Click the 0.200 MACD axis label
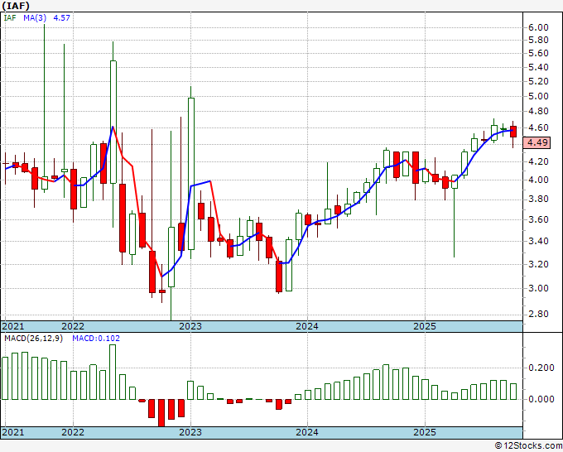563x452 pixels. (541, 368)
